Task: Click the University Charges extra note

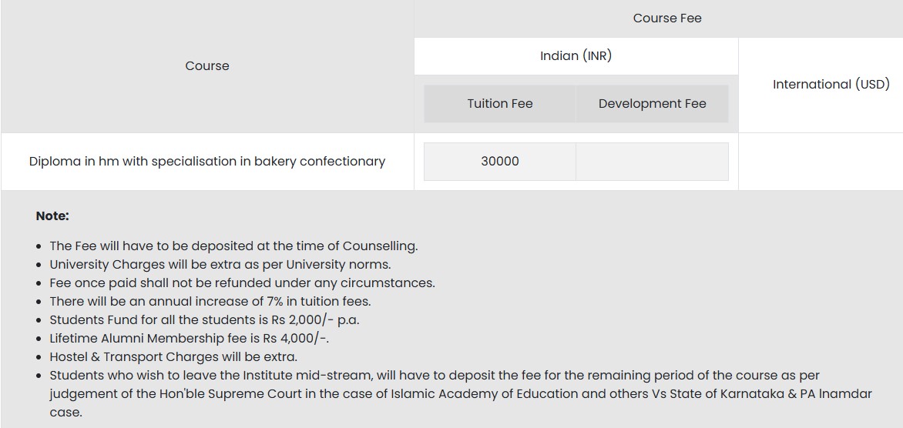Action: pyautogui.click(x=220, y=265)
